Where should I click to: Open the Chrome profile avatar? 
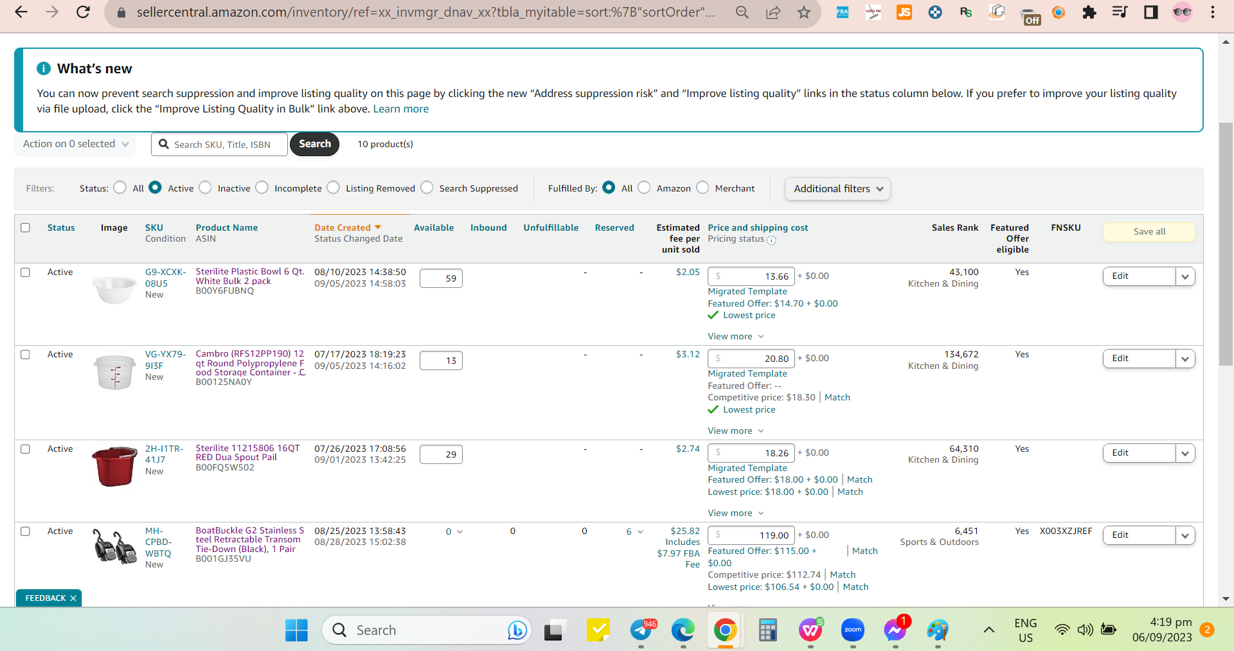(1182, 12)
